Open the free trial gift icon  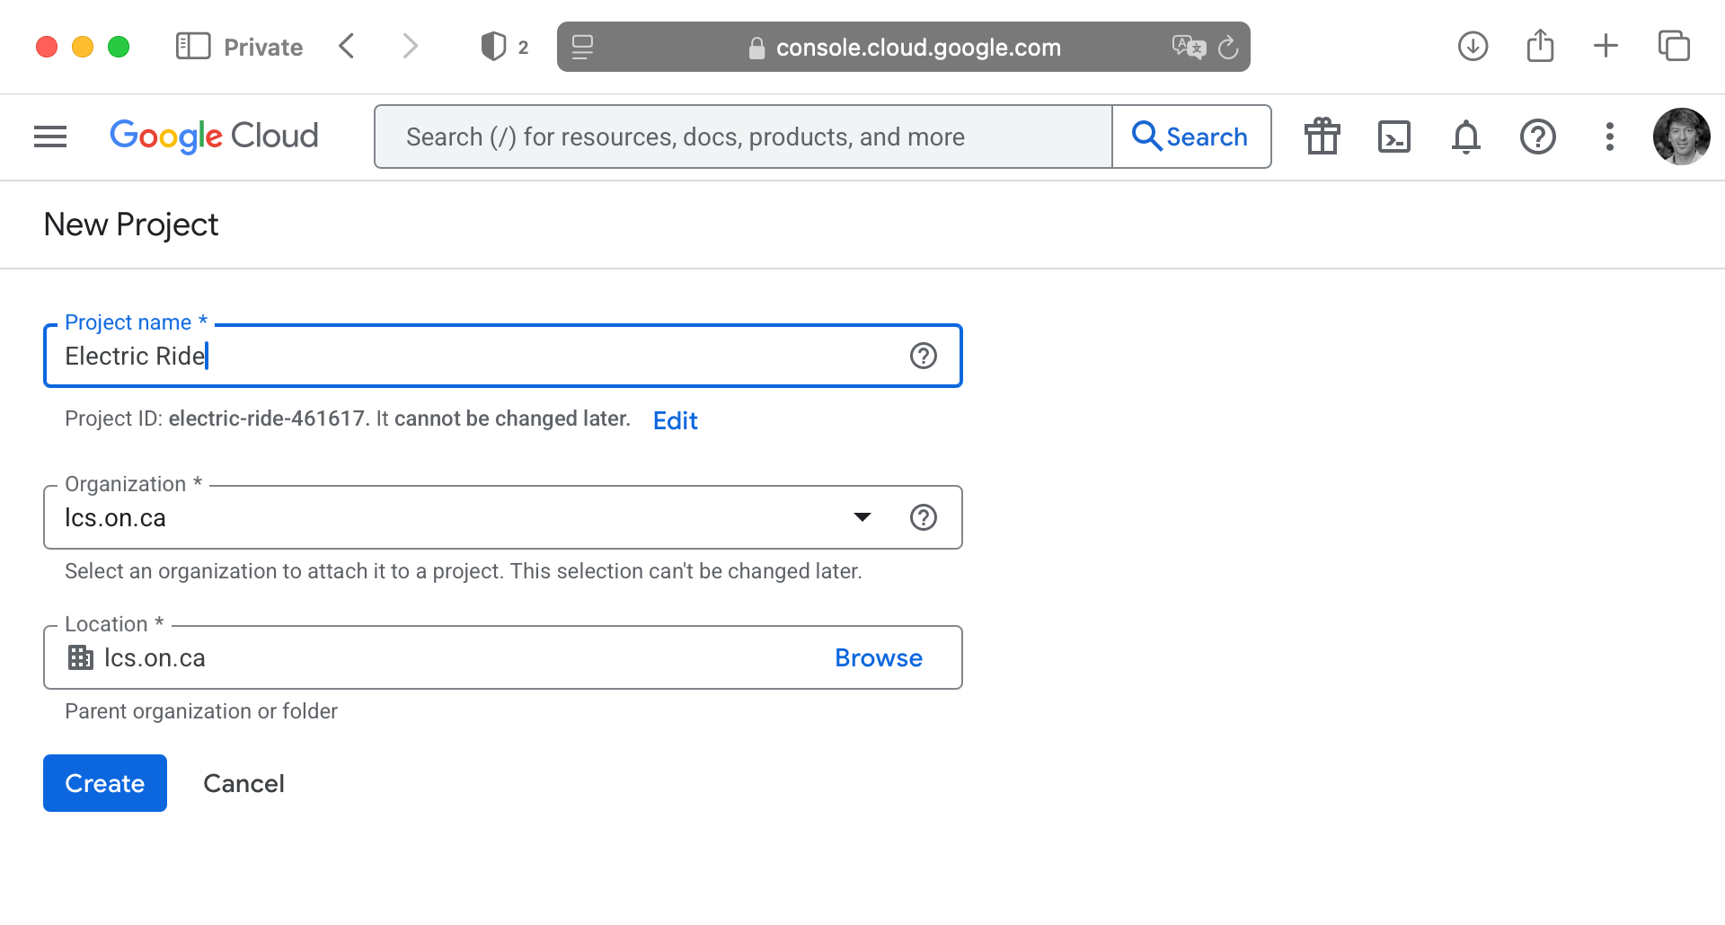click(1322, 137)
